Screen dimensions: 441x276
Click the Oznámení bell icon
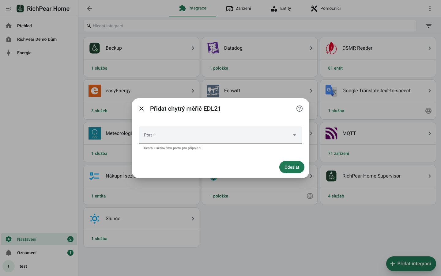pos(9,253)
